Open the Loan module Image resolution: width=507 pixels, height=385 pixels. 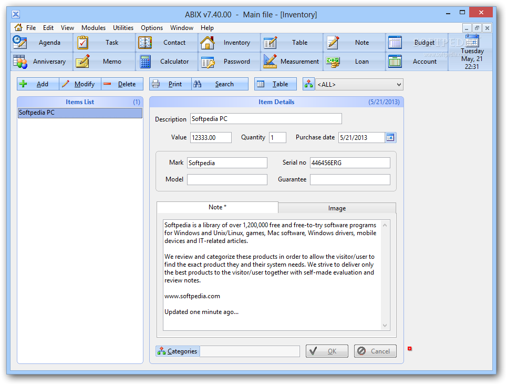(354, 62)
